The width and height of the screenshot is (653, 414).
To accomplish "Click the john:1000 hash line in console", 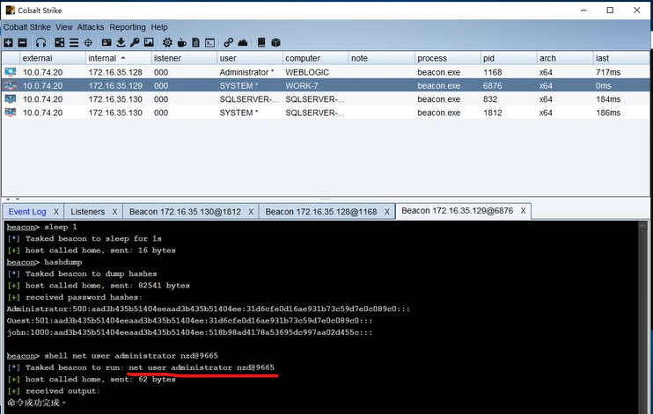I will point(189,332).
